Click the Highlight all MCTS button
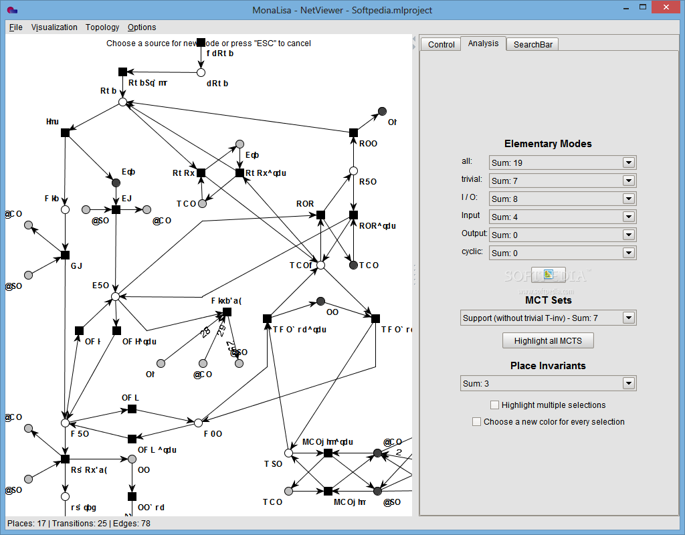Image resolution: width=685 pixels, height=535 pixels. tap(548, 340)
